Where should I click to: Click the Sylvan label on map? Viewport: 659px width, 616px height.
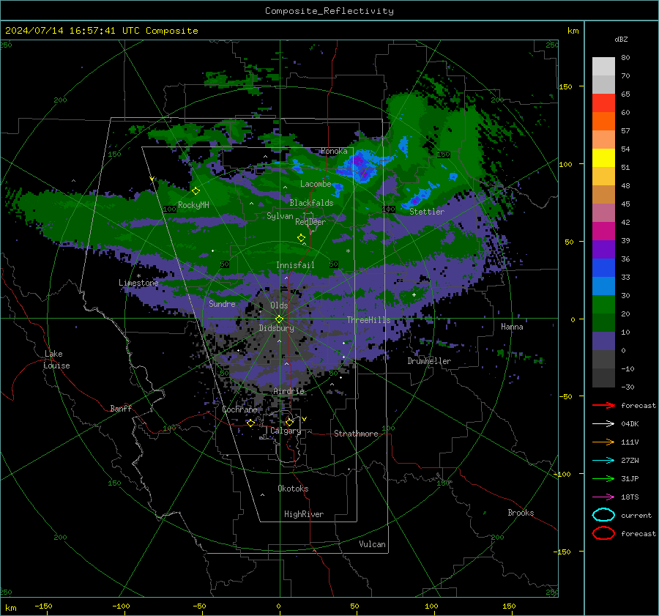pos(280,216)
